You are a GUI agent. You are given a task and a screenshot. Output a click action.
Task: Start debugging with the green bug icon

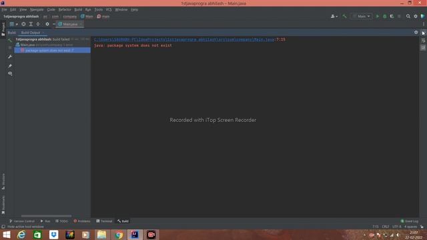[x=385, y=16]
